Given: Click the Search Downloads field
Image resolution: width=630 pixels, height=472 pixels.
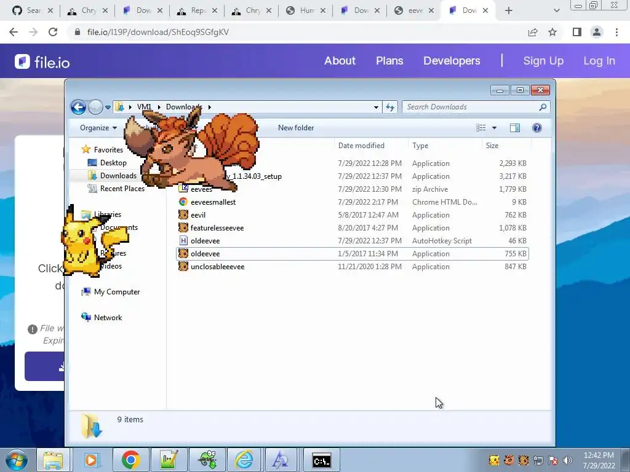Looking at the screenshot, I should pos(476,107).
